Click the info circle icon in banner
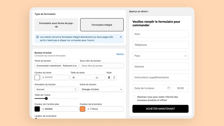The height and width of the screenshot is (126, 224). 38,37
